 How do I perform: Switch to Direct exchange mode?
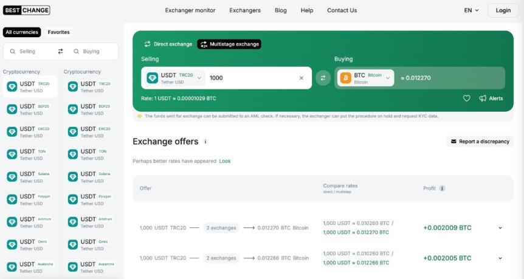pos(168,44)
